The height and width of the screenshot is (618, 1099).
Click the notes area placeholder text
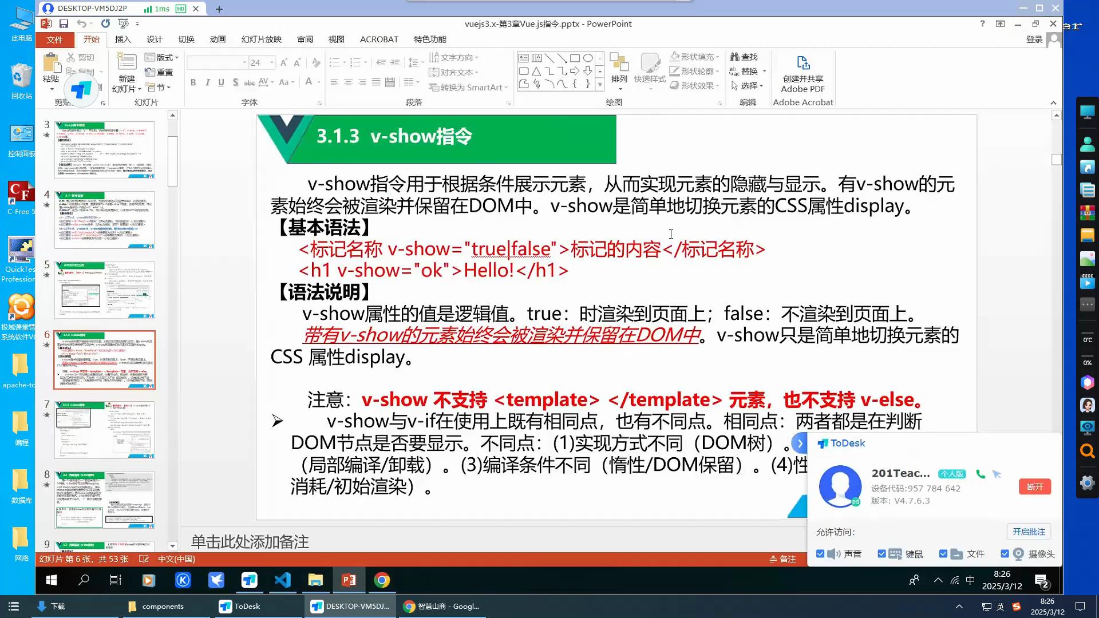click(250, 541)
